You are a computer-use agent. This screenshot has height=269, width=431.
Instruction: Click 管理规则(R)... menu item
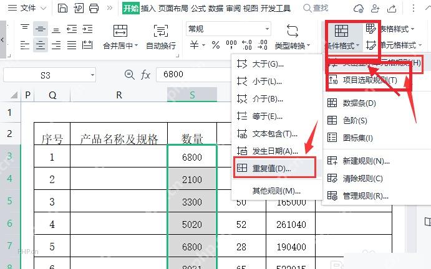pyautogui.click(x=377, y=196)
